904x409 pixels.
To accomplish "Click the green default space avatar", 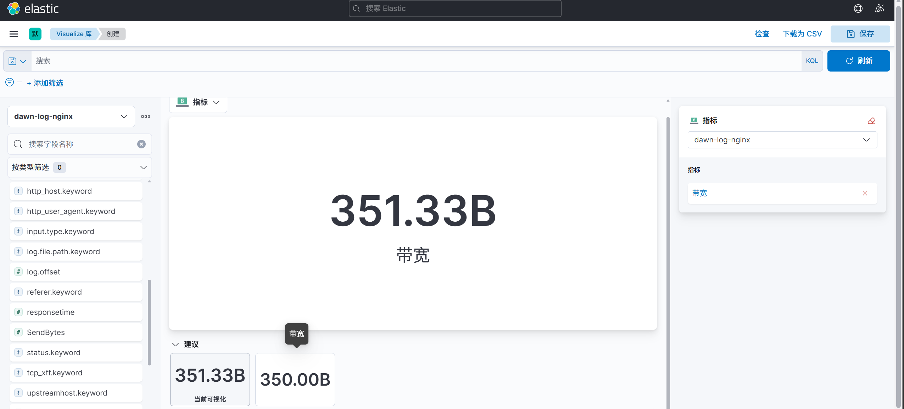I will (35, 34).
